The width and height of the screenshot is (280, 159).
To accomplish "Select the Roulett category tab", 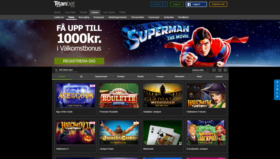I will pos(140,77).
